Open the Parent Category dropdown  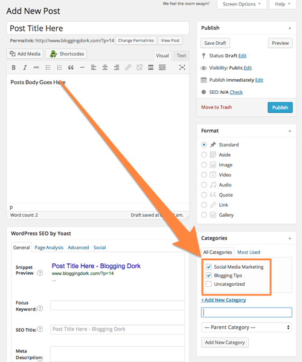click(x=246, y=327)
